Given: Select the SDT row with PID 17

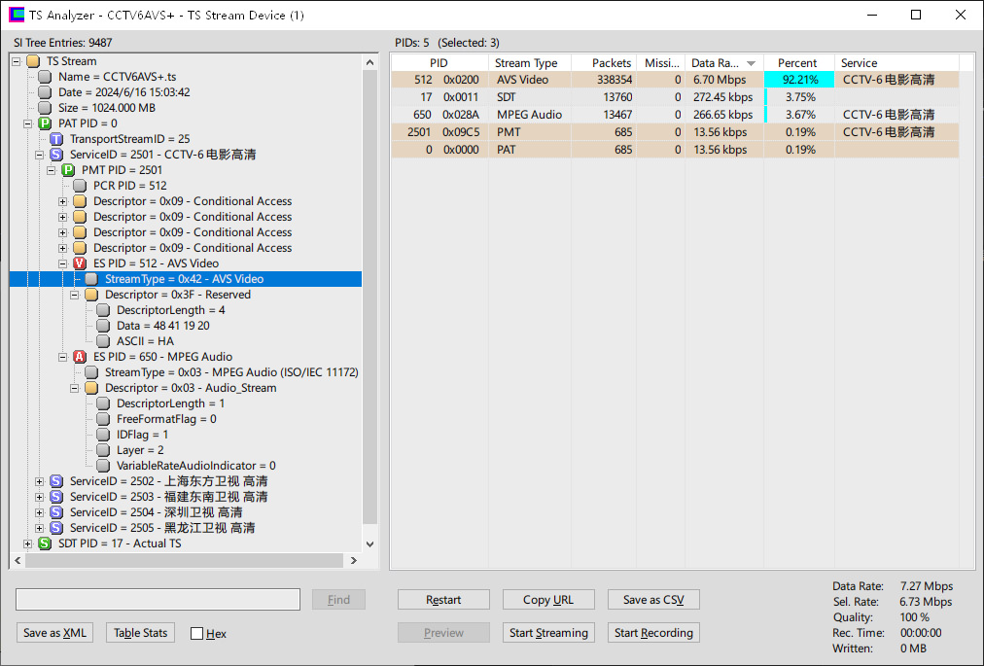Looking at the screenshot, I should (675, 97).
